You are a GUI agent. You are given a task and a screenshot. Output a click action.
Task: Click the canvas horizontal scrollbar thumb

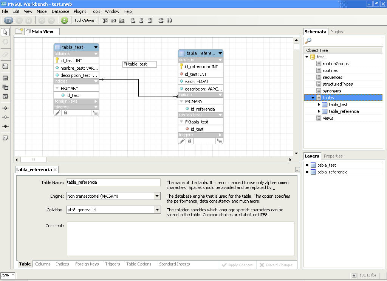point(33,159)
